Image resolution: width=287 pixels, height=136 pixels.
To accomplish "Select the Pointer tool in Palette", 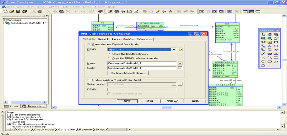I will 263,34.
